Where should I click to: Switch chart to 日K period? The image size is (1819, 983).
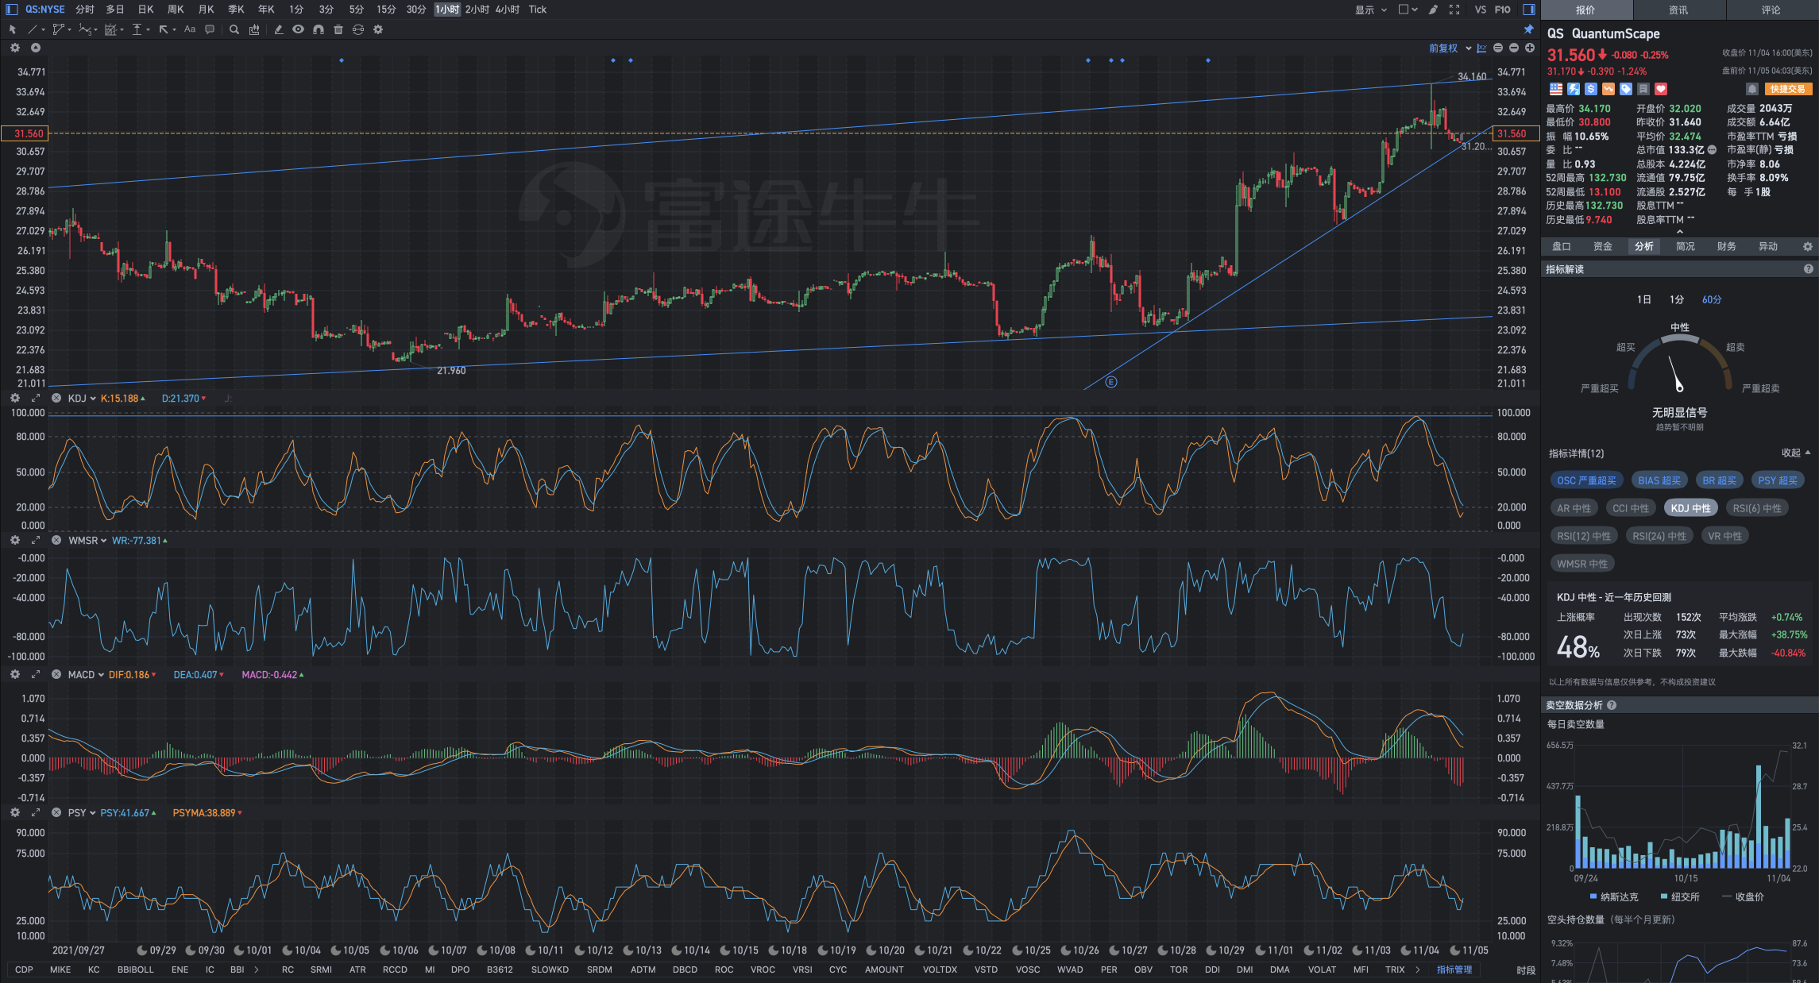[146, 10]
